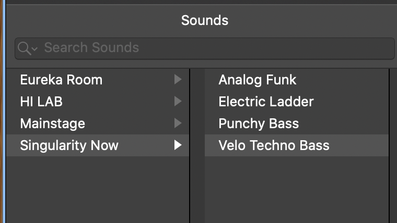
Task: Pick the Electric Ladder patch
Action: coord(266,102)
